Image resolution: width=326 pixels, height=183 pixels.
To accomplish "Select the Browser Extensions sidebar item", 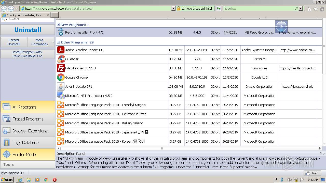I will (28, 131).
